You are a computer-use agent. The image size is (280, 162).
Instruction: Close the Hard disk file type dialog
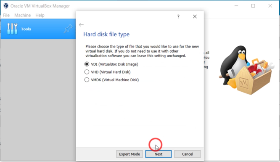tap(195, 16)
